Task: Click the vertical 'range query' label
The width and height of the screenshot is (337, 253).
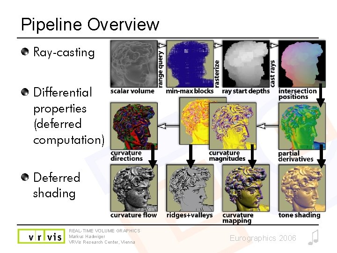Action: pos(161,69)
